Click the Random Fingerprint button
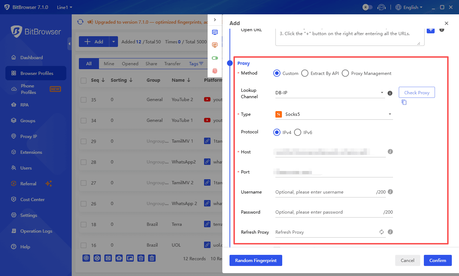Image resolution: width=459 pixels, height=276 pixels. pyautogui.click(x=256, y=260)
